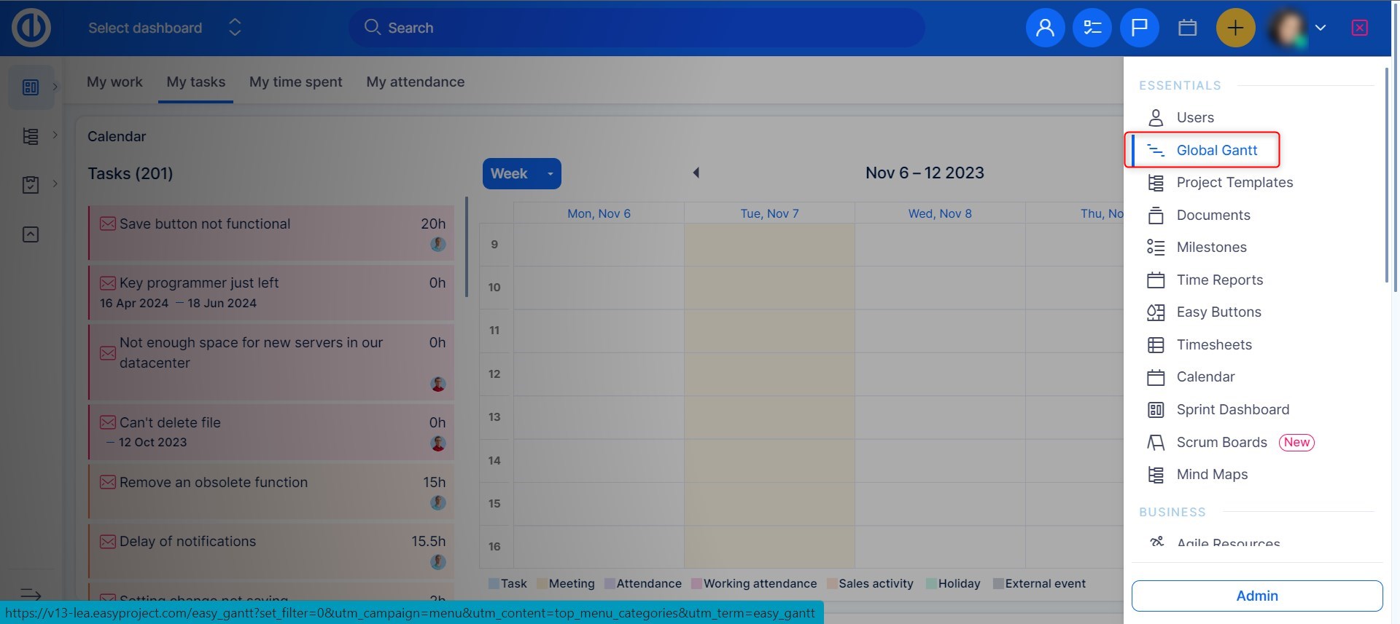This screenshot has width=1400, height=624.
Task: Go to previous week with left arrow
Action: [x=696, y=173]
